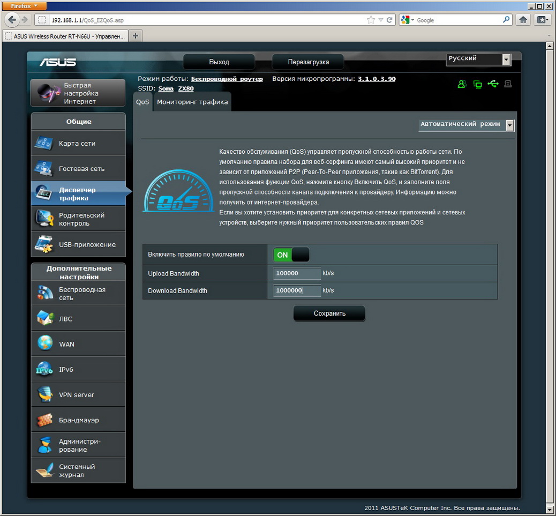Screen dimensions: 556x516
Task: Click the green USB status icon
Action: click(493, 84)
